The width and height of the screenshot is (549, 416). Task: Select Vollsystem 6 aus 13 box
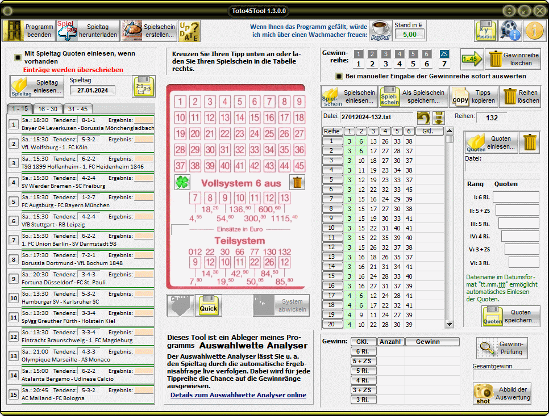[284, 198]
